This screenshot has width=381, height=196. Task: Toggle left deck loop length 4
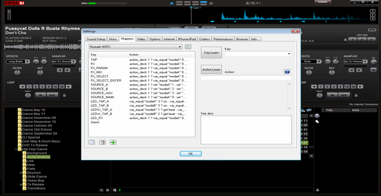(x=42, y=86)
